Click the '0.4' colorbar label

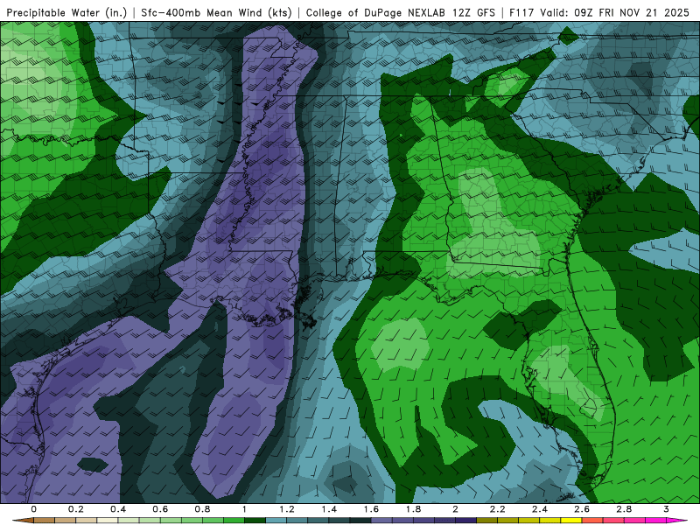pos(118,509)
